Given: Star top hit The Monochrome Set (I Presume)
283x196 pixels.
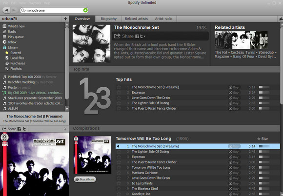Looking at the screenshot, I should 119,87.
